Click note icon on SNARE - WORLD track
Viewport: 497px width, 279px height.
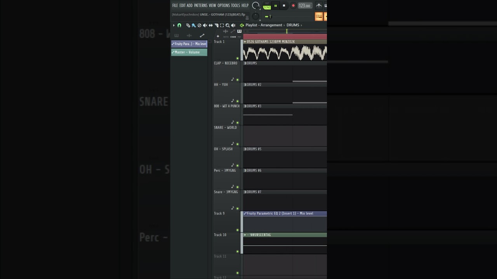233,143
